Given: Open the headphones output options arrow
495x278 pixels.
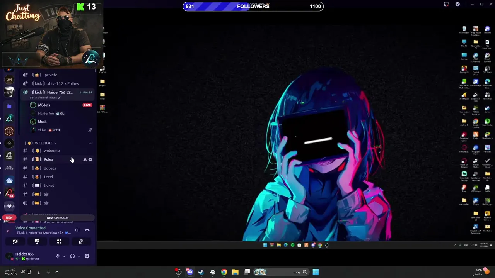Looking at the screenshot, I should [x=79, y=256].
